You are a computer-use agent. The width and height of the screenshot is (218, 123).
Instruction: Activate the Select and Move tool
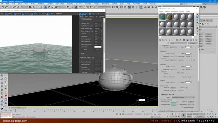pos(45,7)
